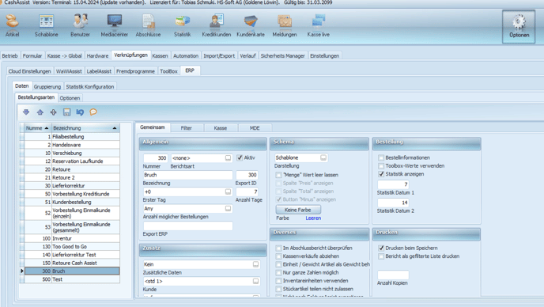The height and width of the screenshot is (307, 544).
Task: Open the Artikel module
Action: click(12, 25)
